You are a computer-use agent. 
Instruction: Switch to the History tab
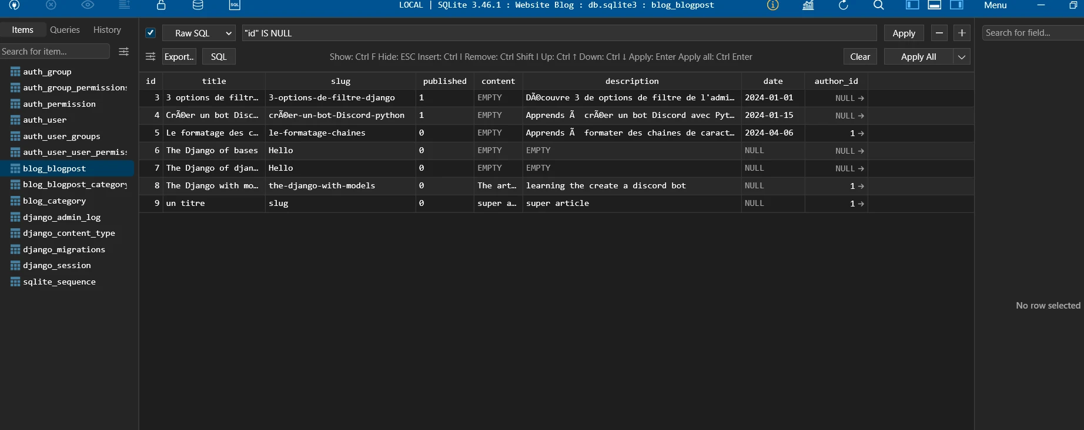pyautogui.click(x=107, y=30)
